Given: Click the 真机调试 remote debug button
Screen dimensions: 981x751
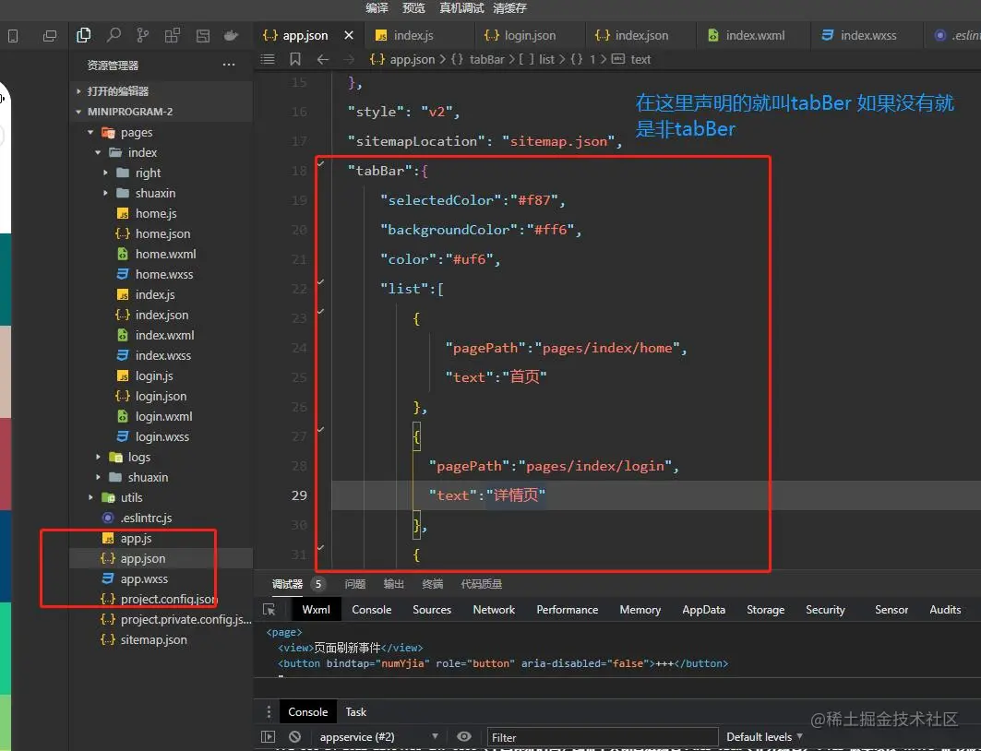Looking at the screenshot, I should [x=461, y=8].
